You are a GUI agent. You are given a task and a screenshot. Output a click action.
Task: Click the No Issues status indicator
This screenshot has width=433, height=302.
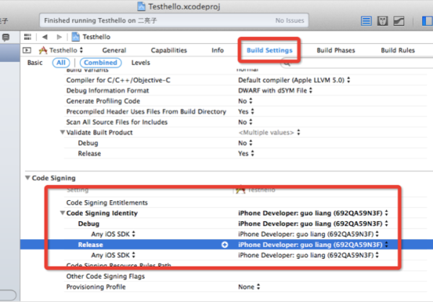289,21
